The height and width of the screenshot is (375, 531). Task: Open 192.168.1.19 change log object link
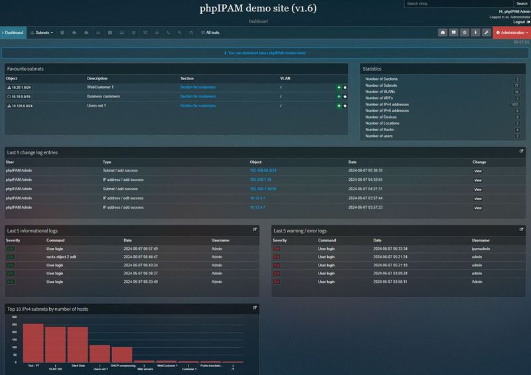pos(261,180)
